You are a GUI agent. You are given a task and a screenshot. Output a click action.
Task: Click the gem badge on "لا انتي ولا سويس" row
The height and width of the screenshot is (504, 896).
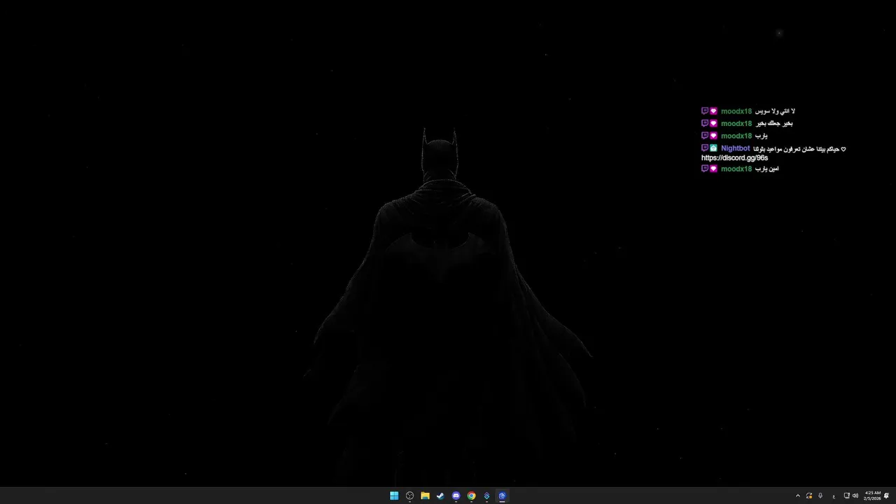click(713, 111)
